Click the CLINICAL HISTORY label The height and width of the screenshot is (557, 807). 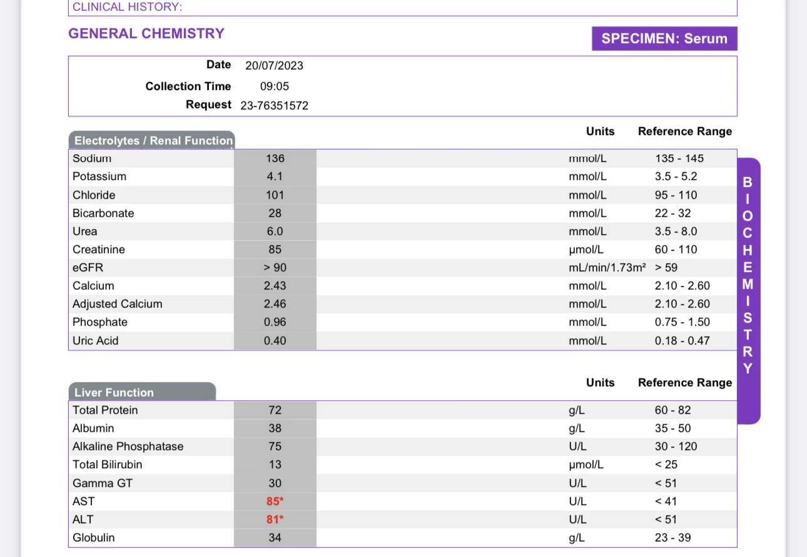[128, 8]
